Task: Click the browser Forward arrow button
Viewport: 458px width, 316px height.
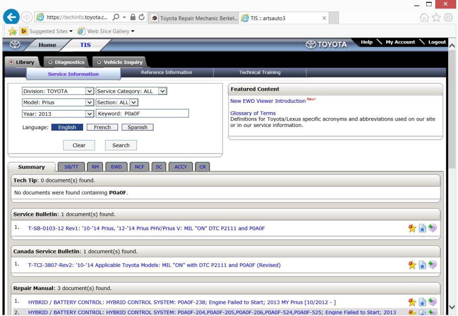Action: point(26,17)
